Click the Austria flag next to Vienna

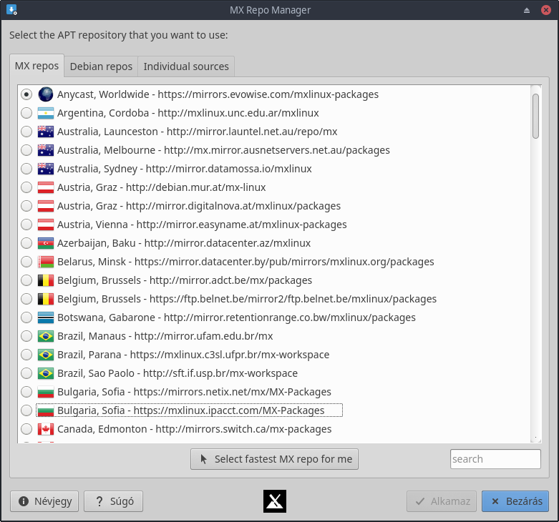(46, 225)
